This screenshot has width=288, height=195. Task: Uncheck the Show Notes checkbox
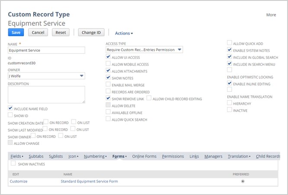pos(108,77)
